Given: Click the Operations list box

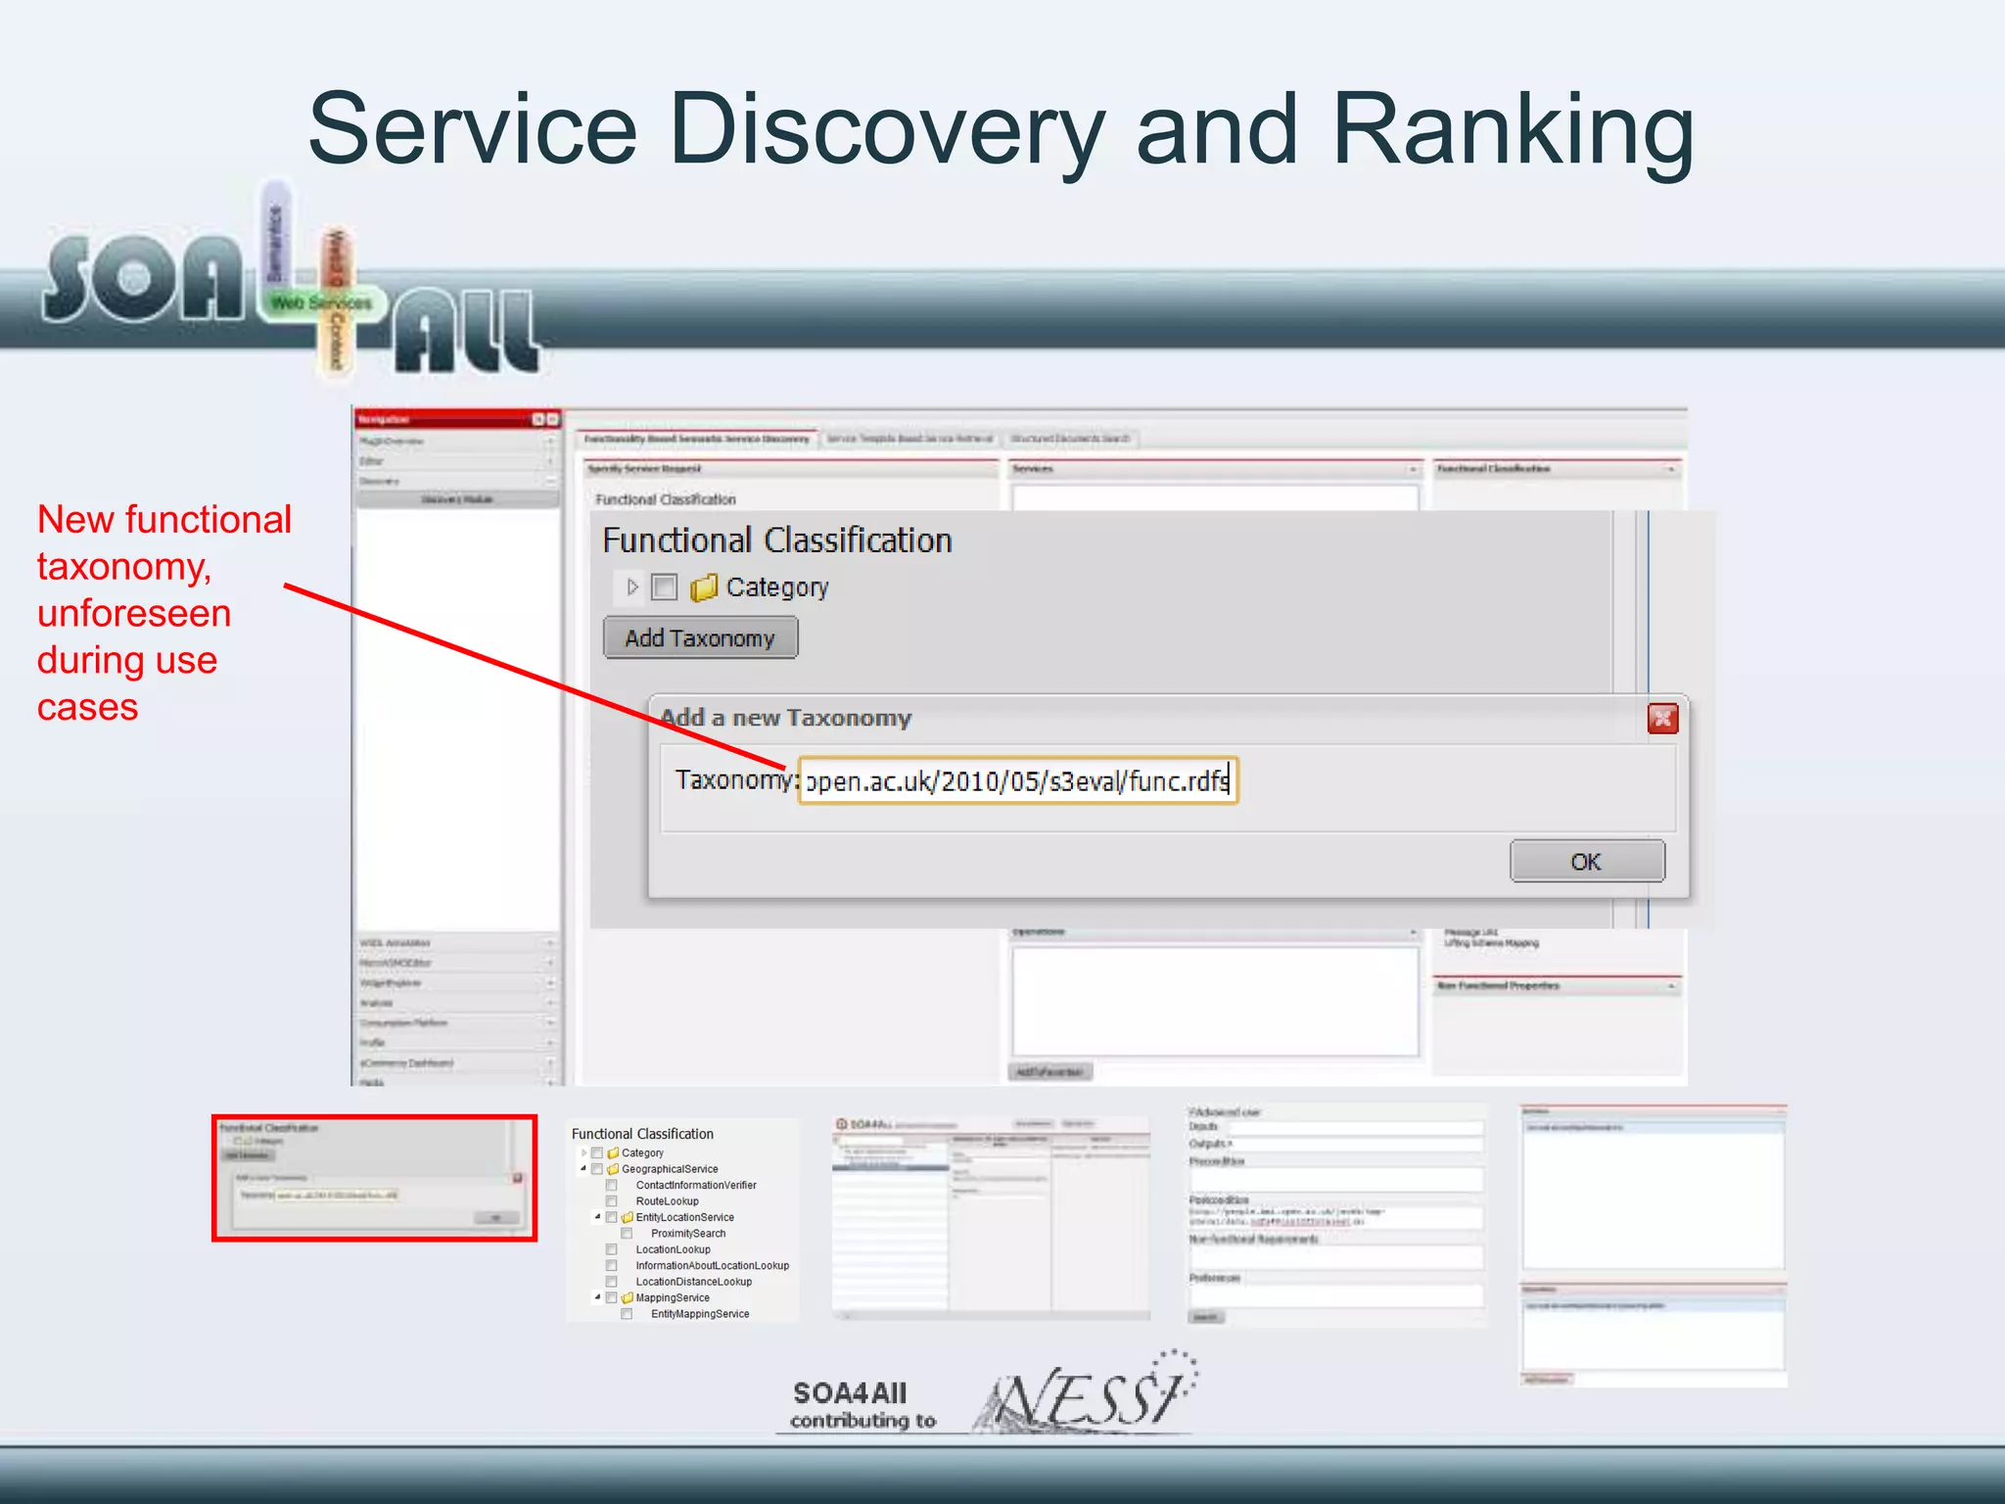Looking at the screenshot, I should pos(1215,1001).
